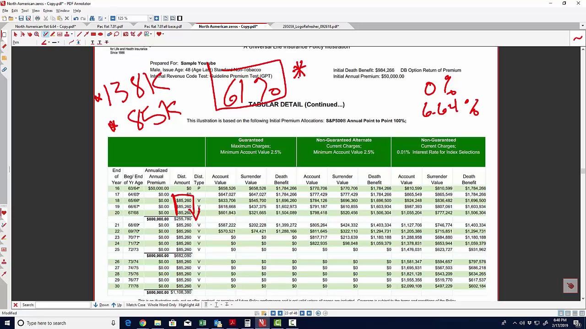Screen dimensions: 586x329
Task: Jump to last page button
Action: [x=309, y=313]
